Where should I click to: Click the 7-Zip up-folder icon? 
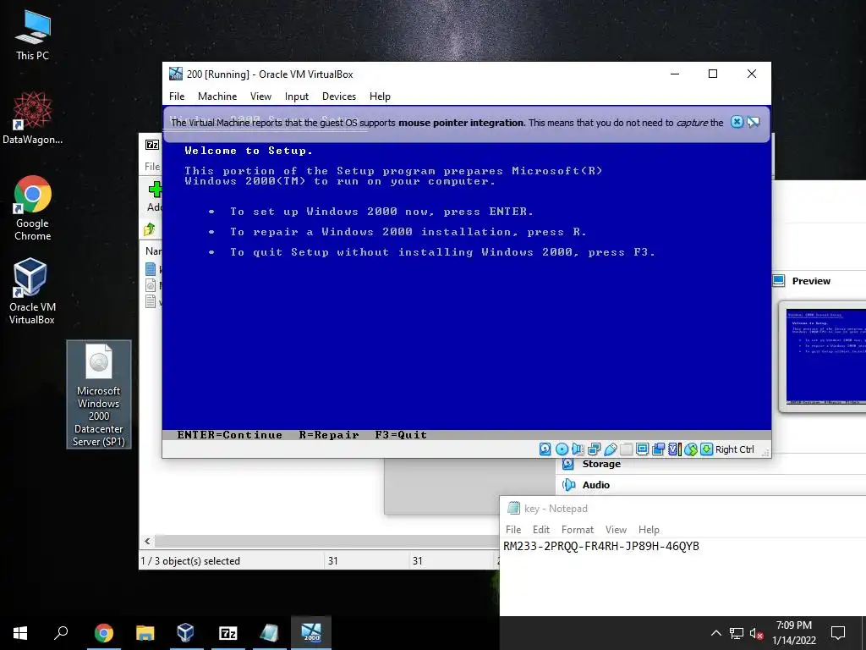[x=150, y=229]
